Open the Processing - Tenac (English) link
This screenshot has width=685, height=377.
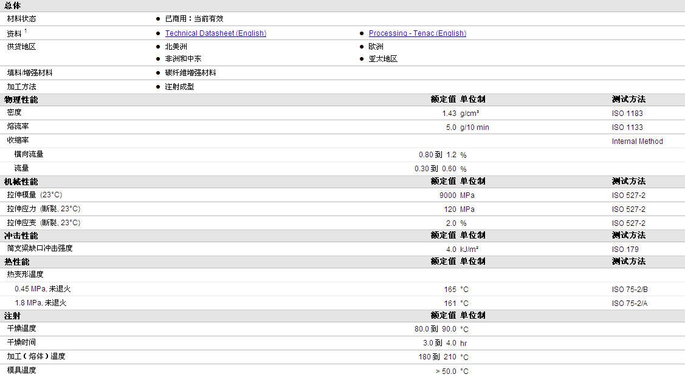(417, 33)
